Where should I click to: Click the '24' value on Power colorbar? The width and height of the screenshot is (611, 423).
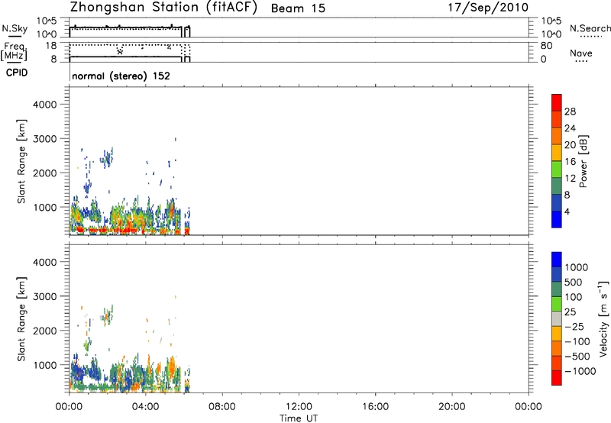tap(570, 128)
